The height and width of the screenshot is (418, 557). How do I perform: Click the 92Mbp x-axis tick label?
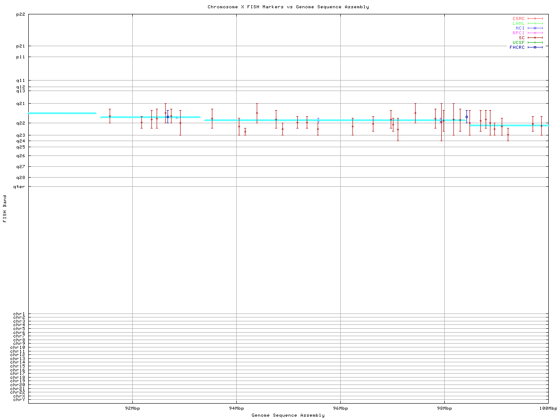[x=132, y=408]
